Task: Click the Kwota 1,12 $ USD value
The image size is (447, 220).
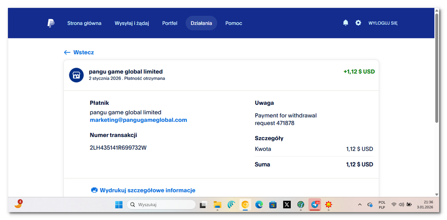Action: (x=360, y=149)
